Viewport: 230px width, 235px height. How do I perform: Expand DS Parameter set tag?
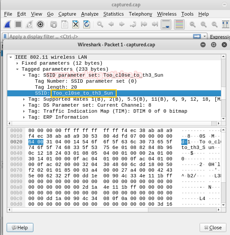coord(24,105)
